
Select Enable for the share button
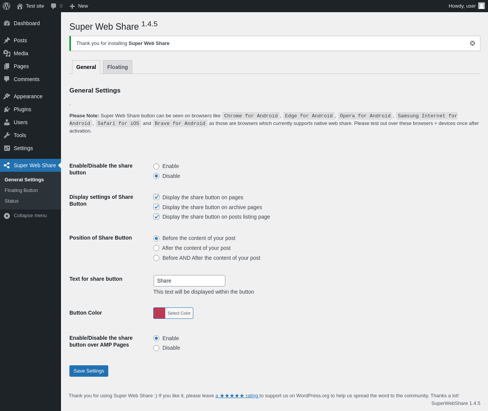pos(156,166)
